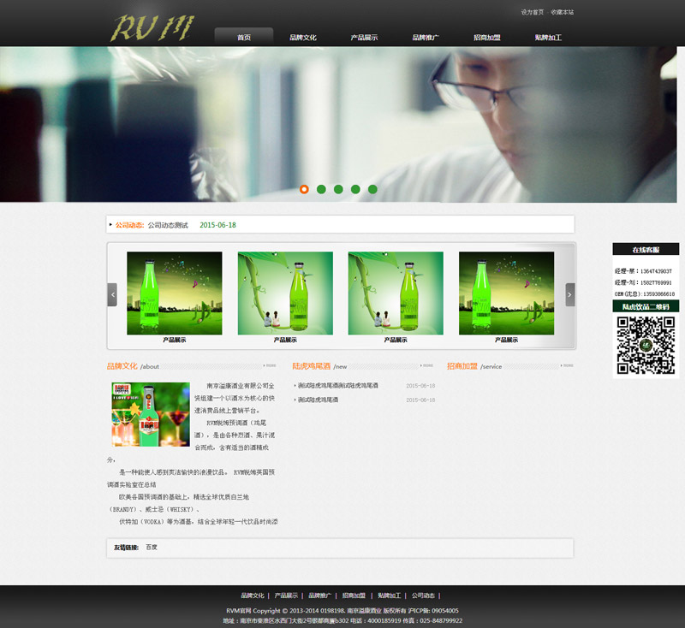
Task: Click 公司动态 in the footer links
Action: [423, 595]
